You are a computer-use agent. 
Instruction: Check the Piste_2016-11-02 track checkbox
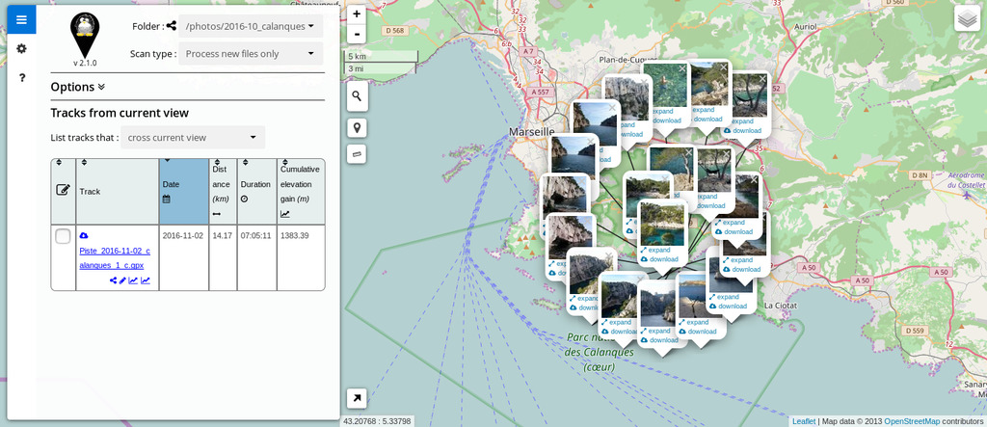pyautogui.click(x=63, y=237)
